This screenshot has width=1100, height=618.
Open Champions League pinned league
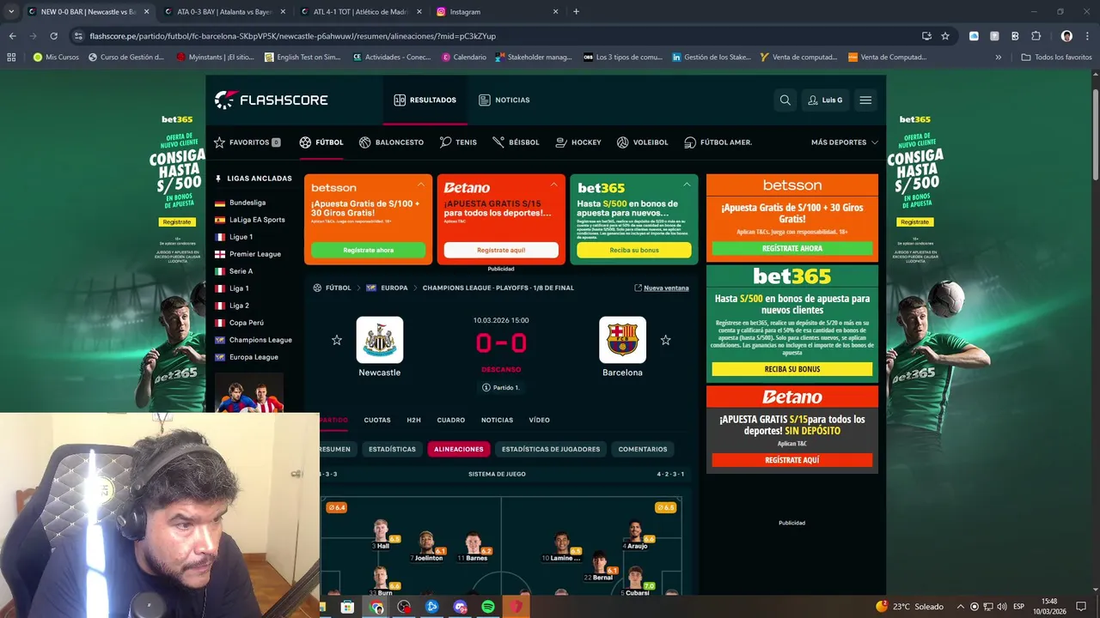click(x=260, y=340)
